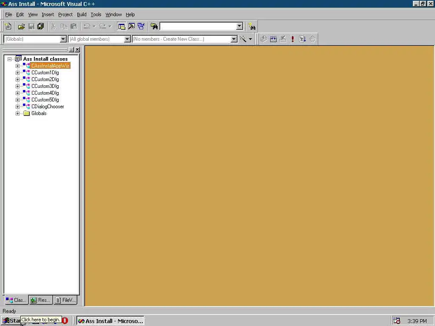
Task: Toggle the Workspace window icon
Action: [121, 26]
